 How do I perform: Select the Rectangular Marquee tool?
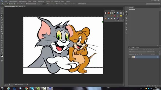pyautogui.click(x=2, y=11)
